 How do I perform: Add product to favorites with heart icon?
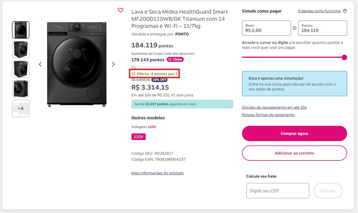[x=121, y=10]
